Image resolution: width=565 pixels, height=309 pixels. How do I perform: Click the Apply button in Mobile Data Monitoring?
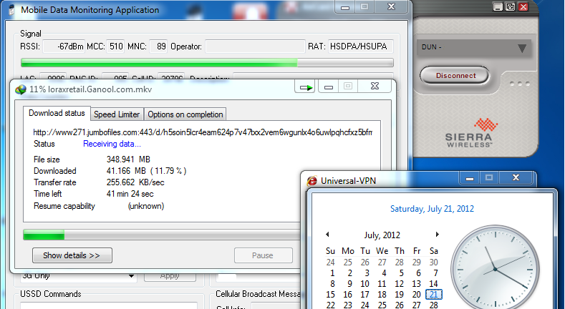pyautogui.click(x=170, y=276)
